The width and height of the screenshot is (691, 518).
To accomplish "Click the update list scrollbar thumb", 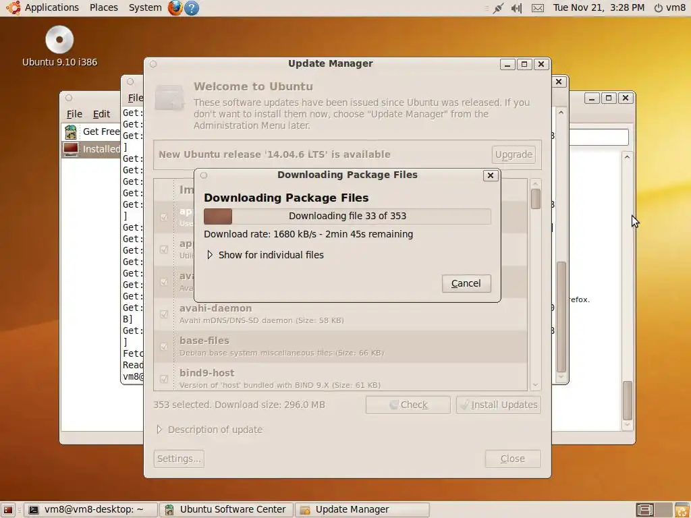I will [535, 199].
